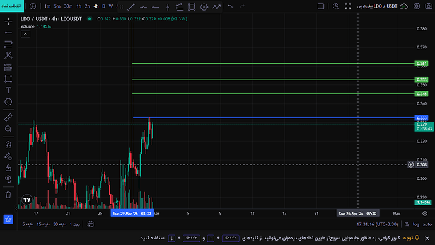Click the Volume indicator label
This screenshot has width=435, height=245.
tap(28, 26)
